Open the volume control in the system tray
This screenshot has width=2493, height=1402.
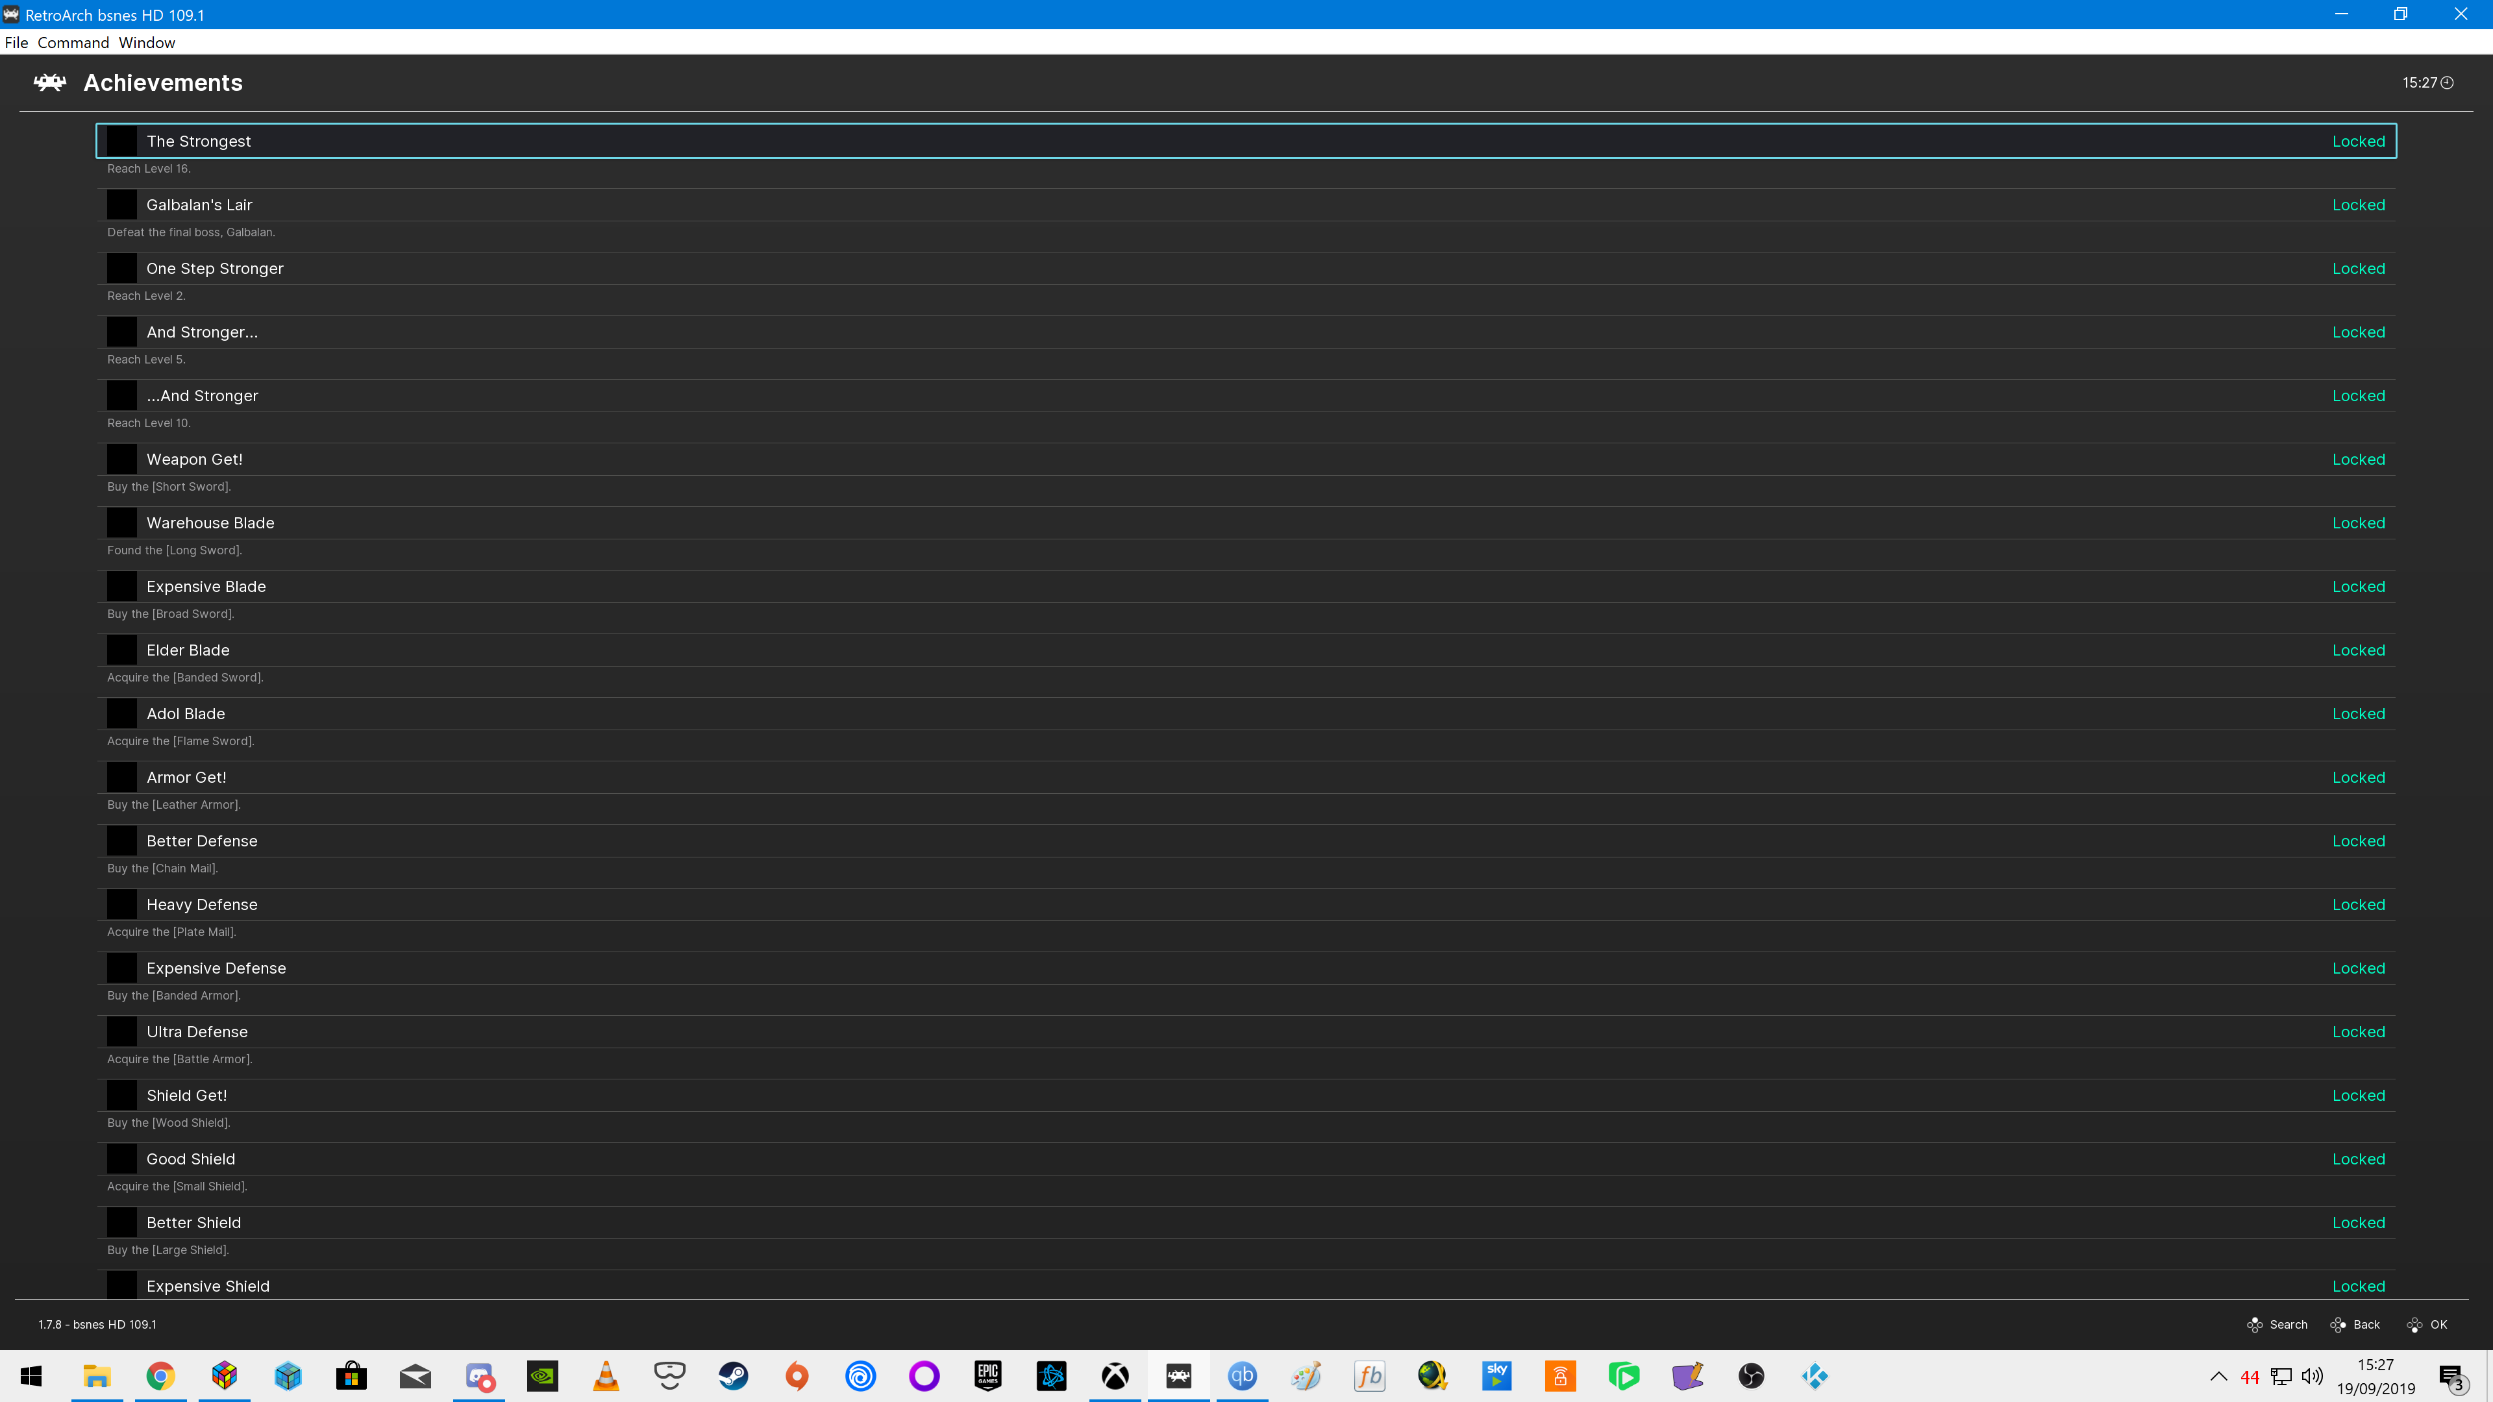point(2312,1377)
